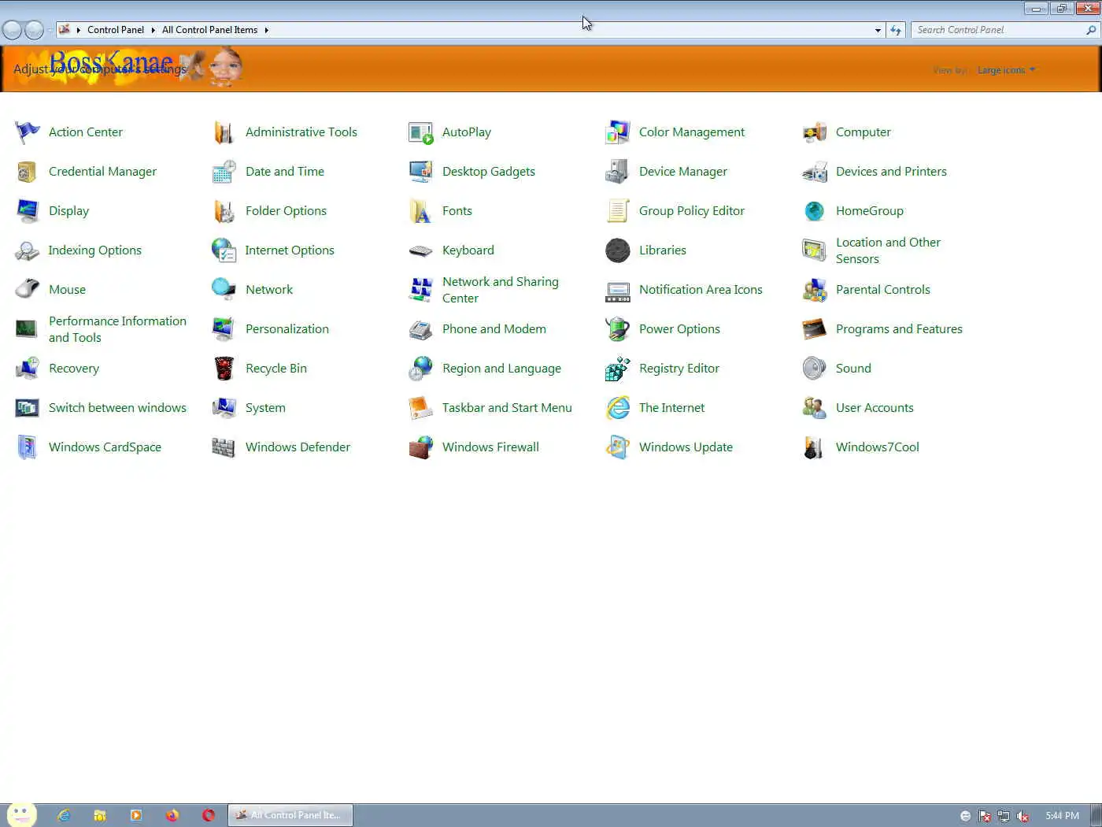1102x827 pixels.
Task: Click the Windows Defender wall icon
Action: [224, 447]
